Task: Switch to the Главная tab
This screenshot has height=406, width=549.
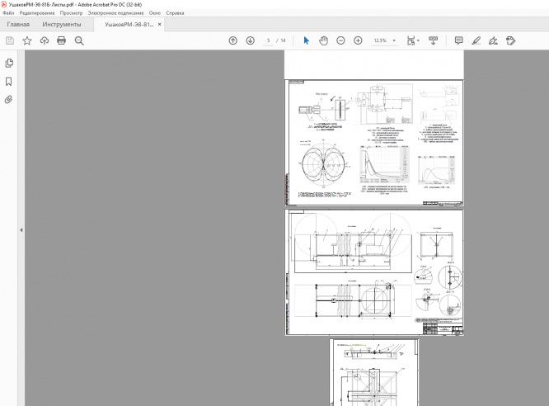Action: 18,25
